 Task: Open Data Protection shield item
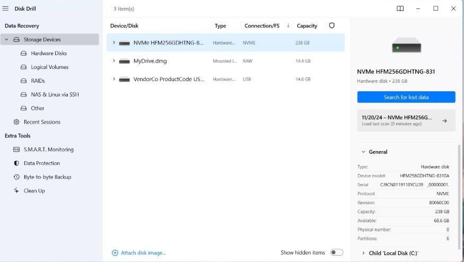[x=41, y=163]
